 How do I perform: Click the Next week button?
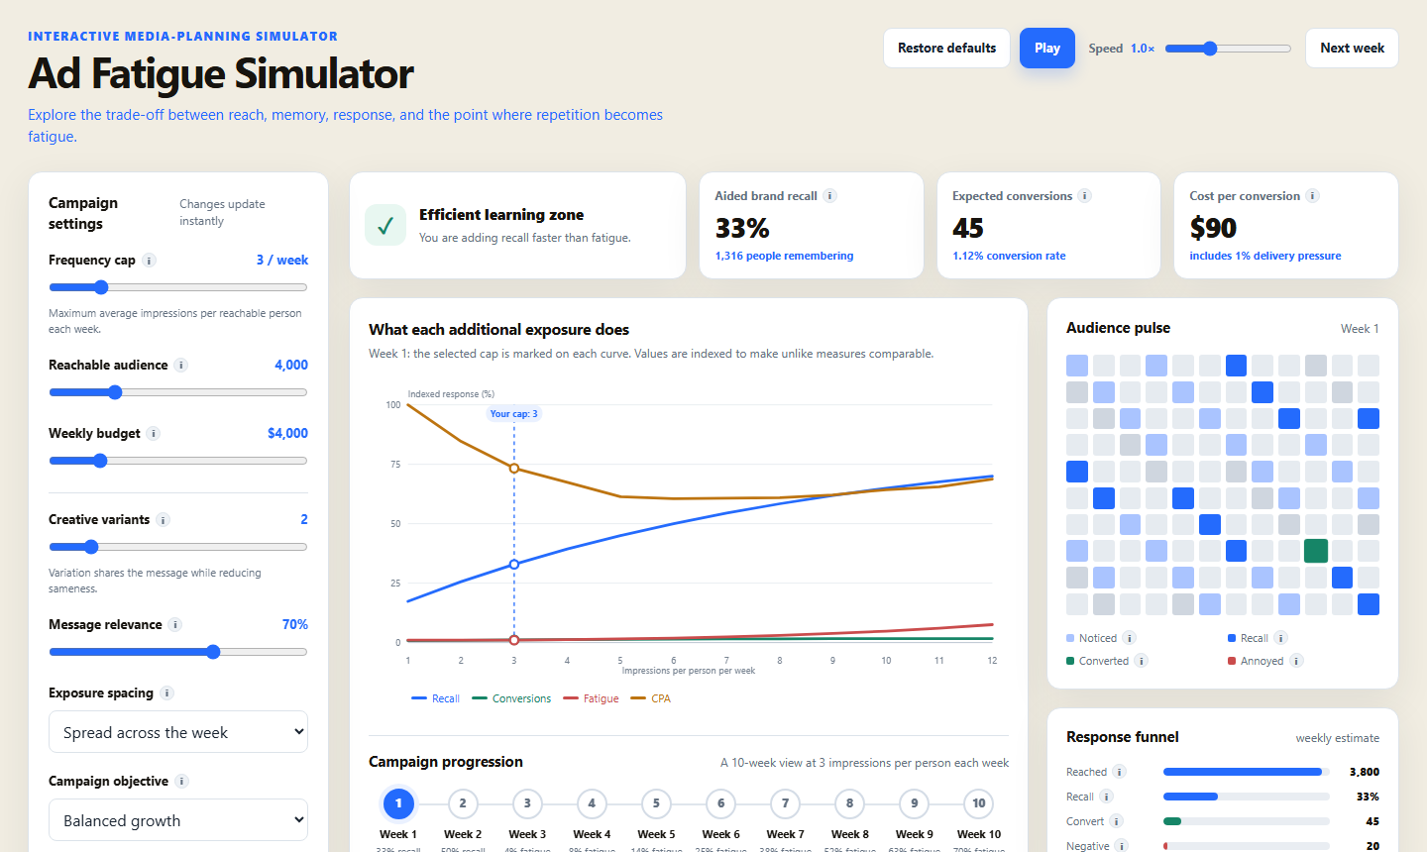coord(1352,48)
